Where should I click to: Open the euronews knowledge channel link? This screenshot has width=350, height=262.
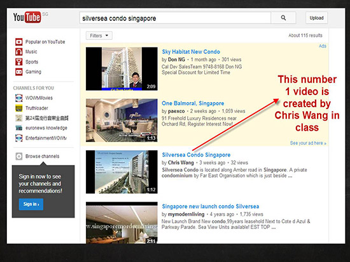coord(46,128)
